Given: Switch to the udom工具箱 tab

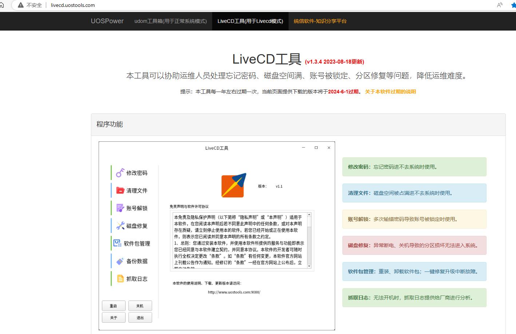Looking at the screenshot, I should point(170,21).
